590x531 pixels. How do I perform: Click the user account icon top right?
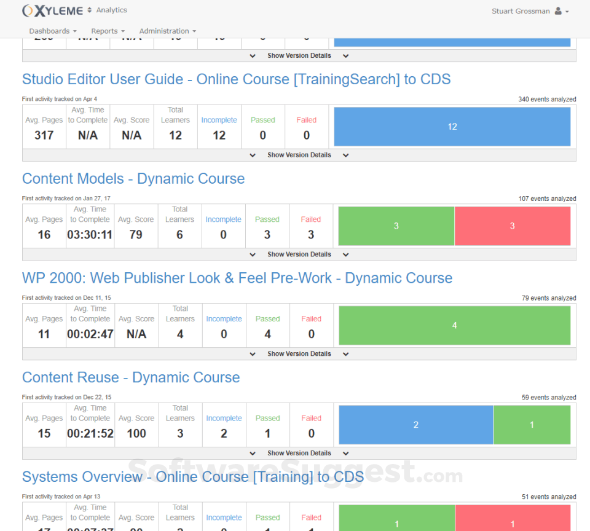point(558,10)
